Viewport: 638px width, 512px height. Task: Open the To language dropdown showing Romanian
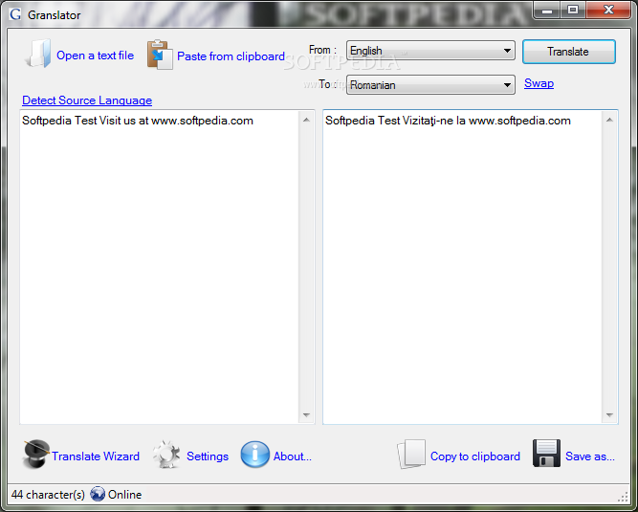430,84
